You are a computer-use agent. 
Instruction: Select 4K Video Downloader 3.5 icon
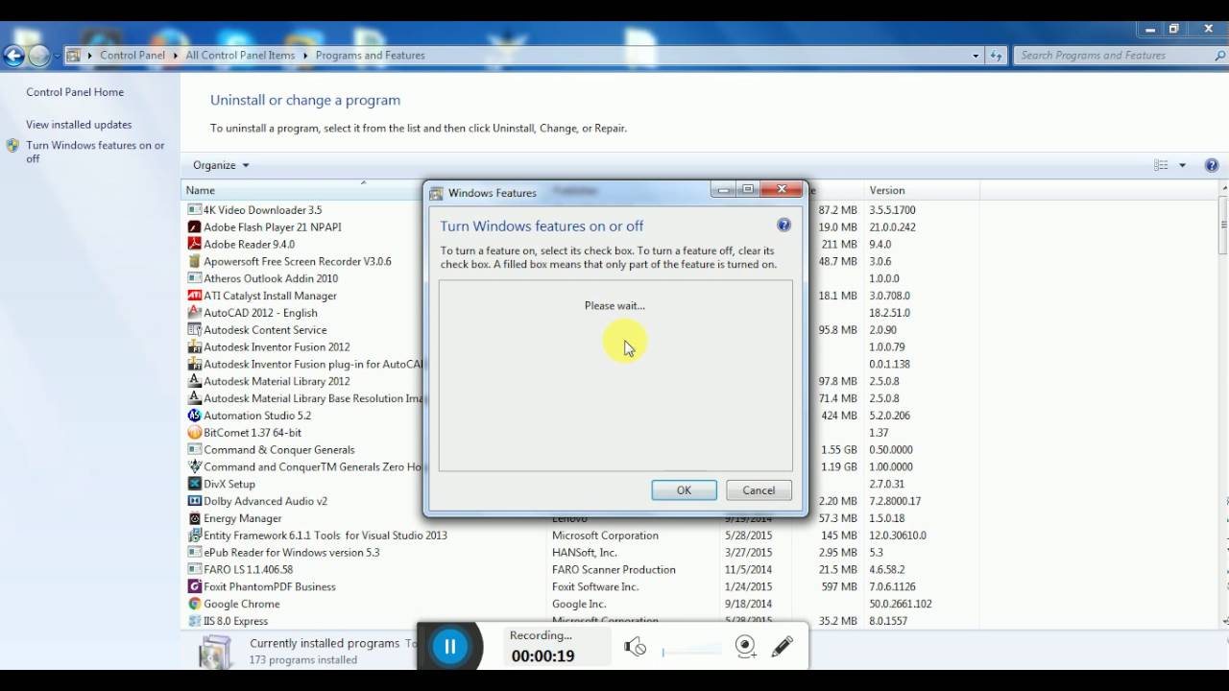click(x=195, y=210)
